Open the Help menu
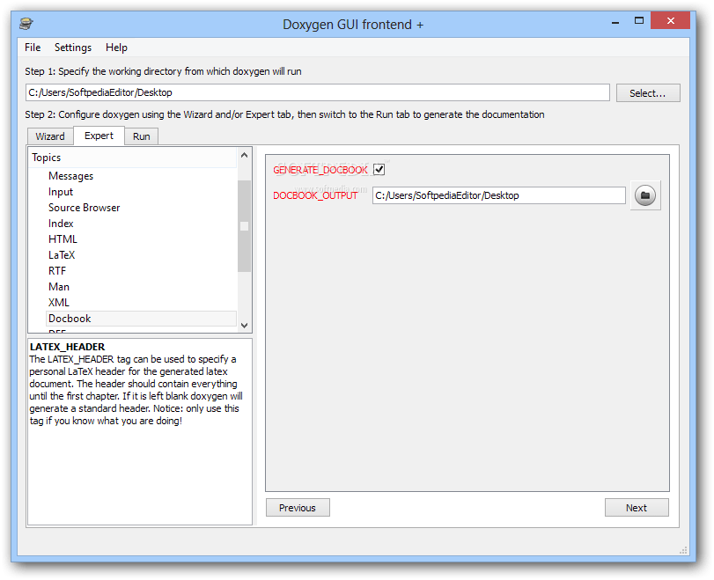Viewport: 714px width, 580px height. point(116,48)
